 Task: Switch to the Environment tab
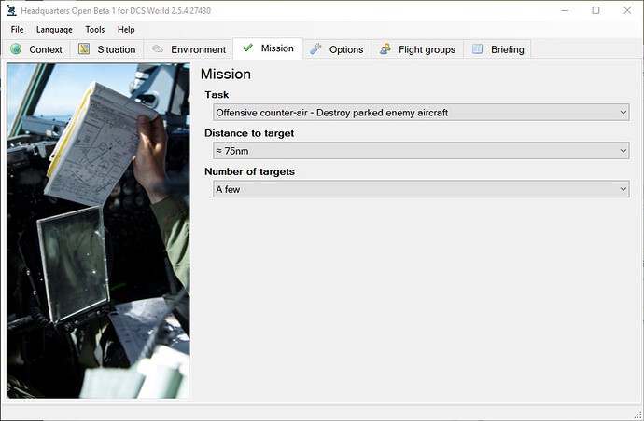(x=197, y=49)
